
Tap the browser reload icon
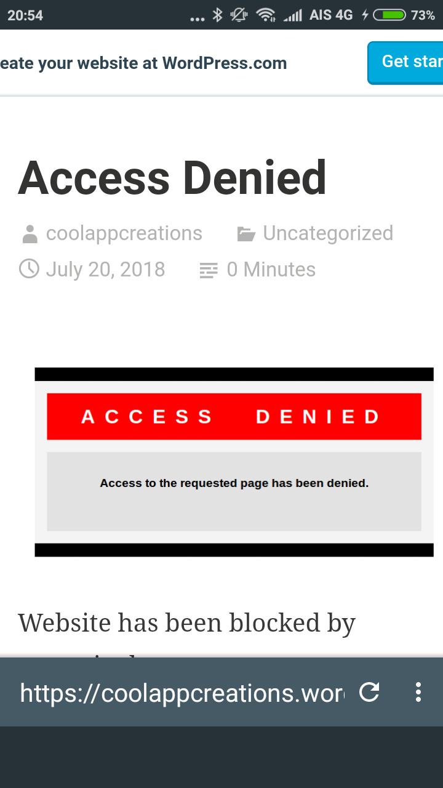pyautogui.click(x=369, y=692)
